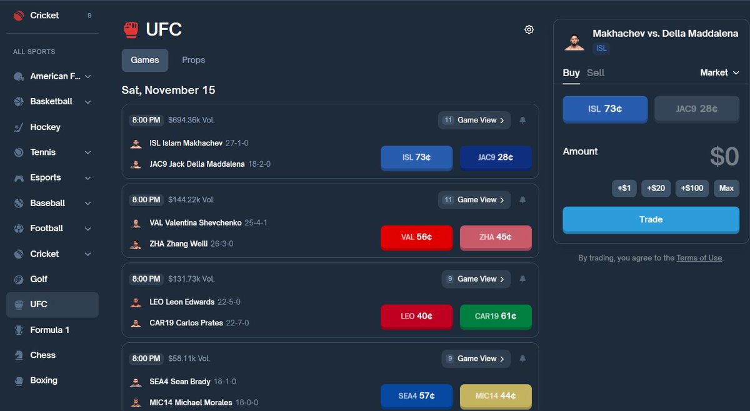Toggle bell alert for Brady vs Morales fight
750x411 pixels.
point(522,359)
